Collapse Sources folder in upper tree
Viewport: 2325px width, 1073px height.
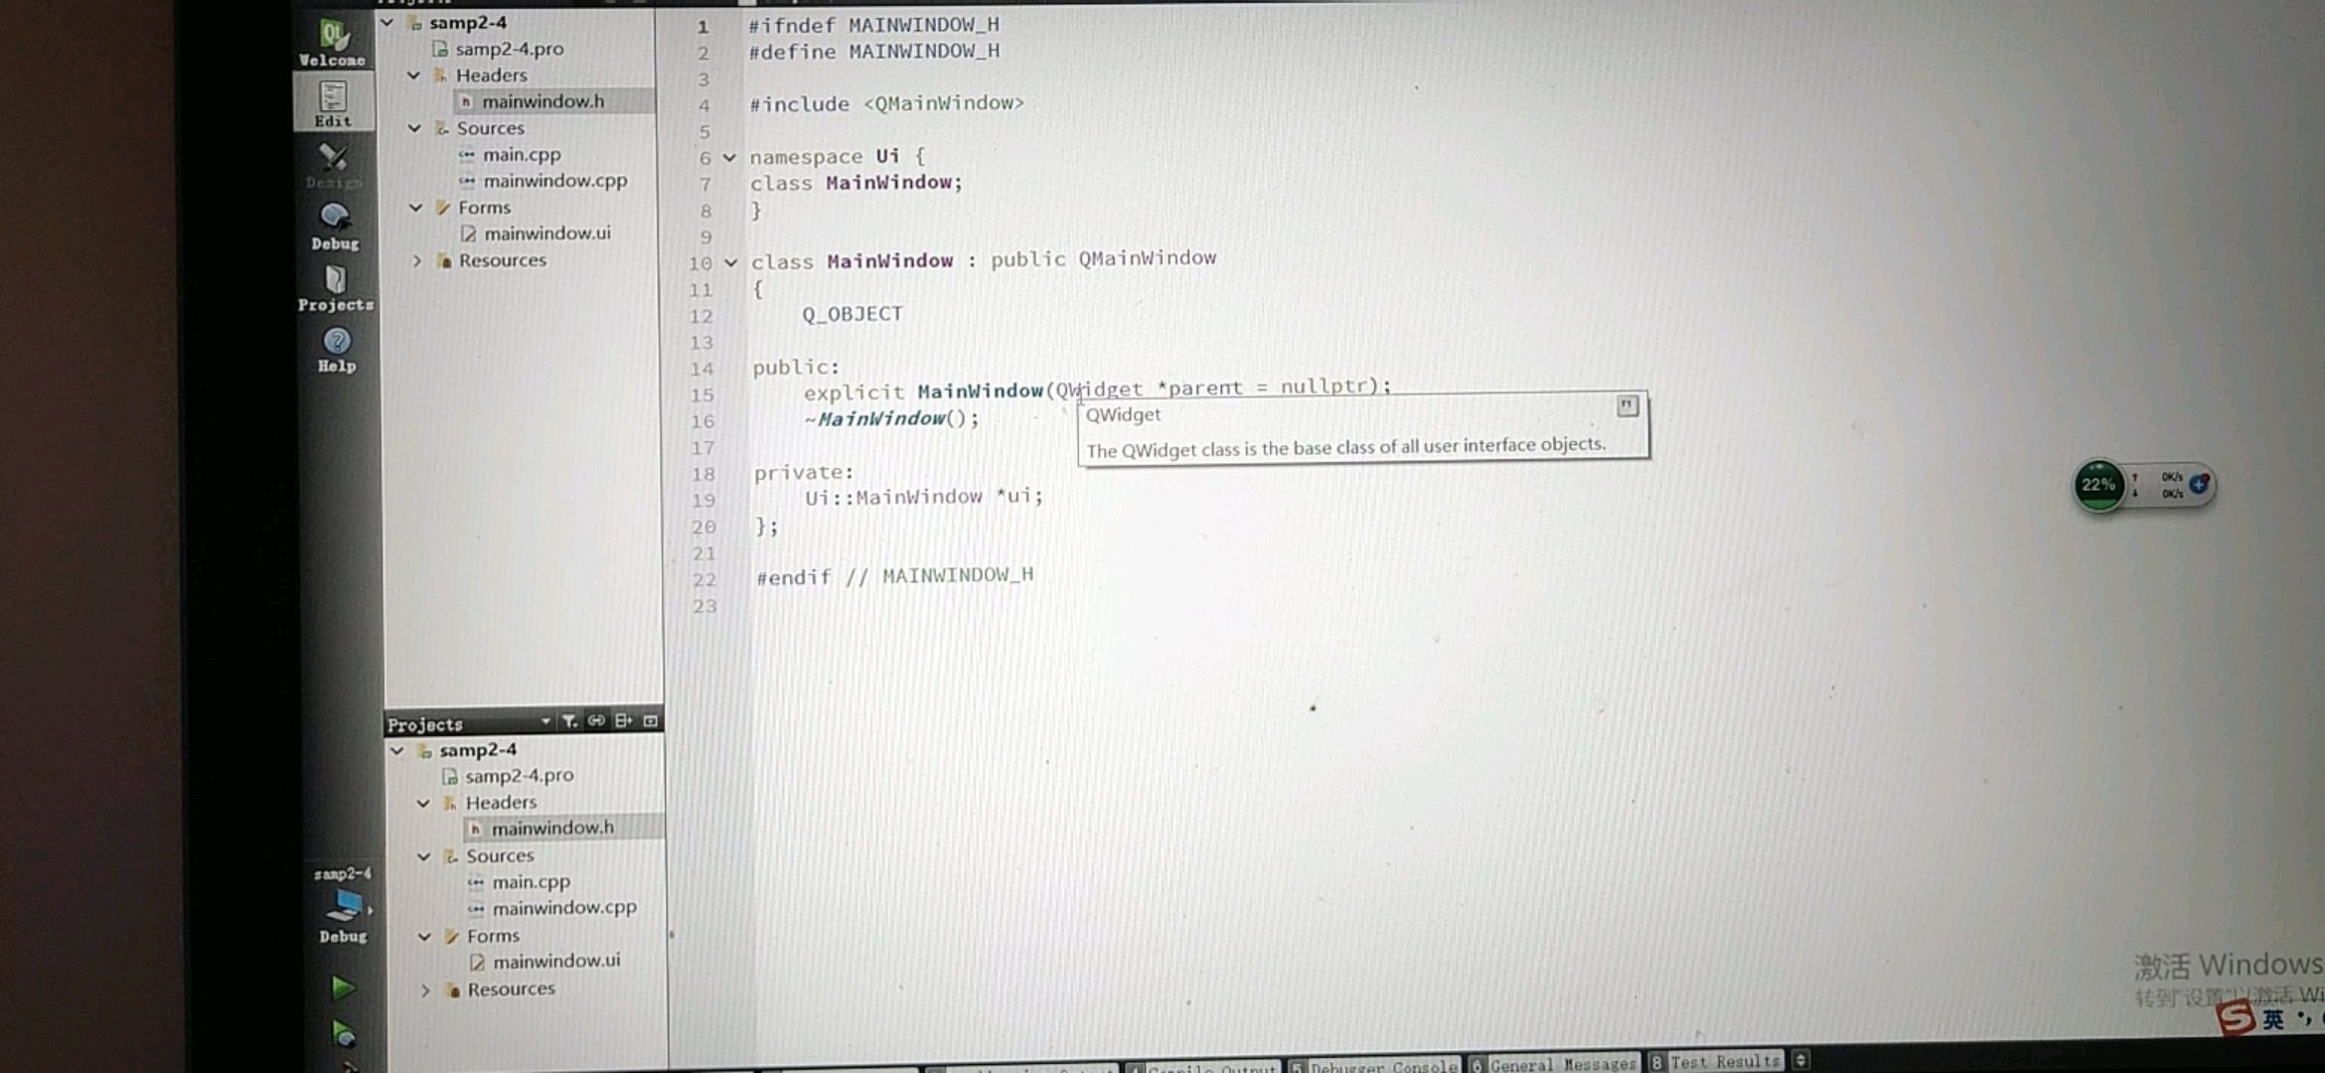coord(414,128)
